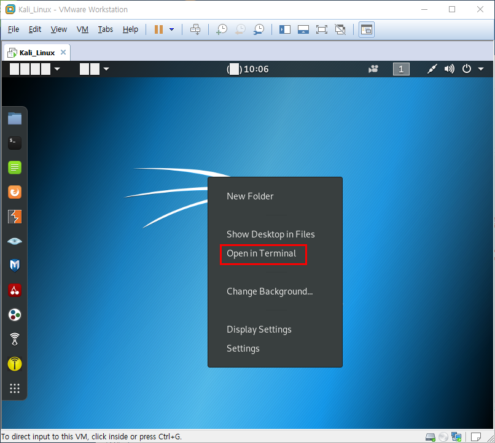The height and width of the screenshot is (443, 495).
Task: Open Display Settings from context menu
Action: [x=259, y=329]
